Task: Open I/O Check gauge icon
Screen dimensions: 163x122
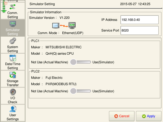Action: (12, 96)
